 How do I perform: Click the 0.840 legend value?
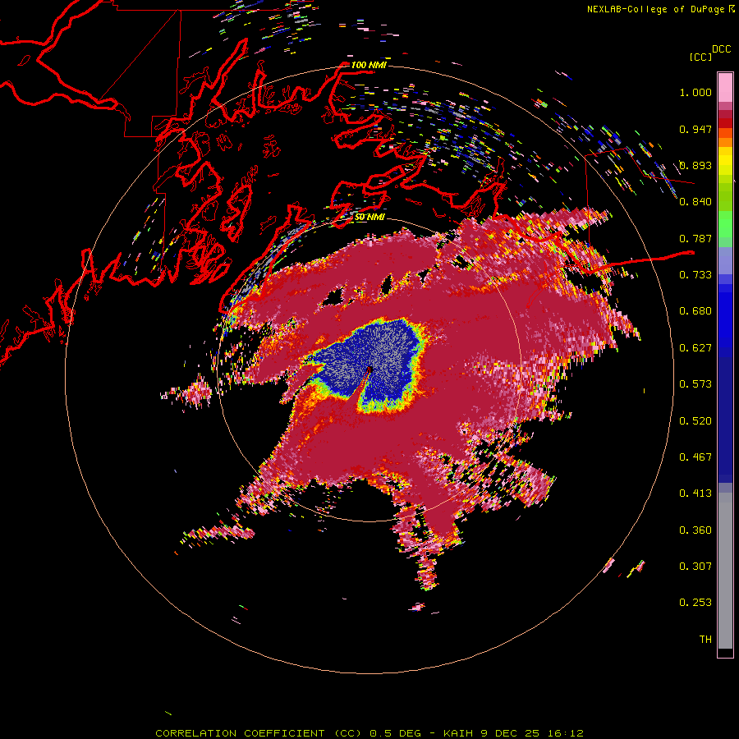[695, 202]
